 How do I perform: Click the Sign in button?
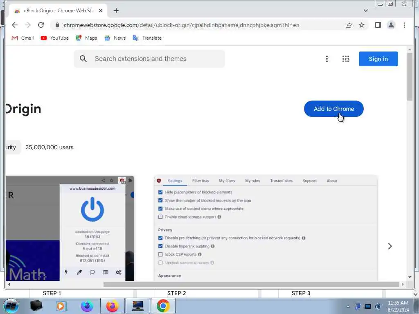point(378,59)
